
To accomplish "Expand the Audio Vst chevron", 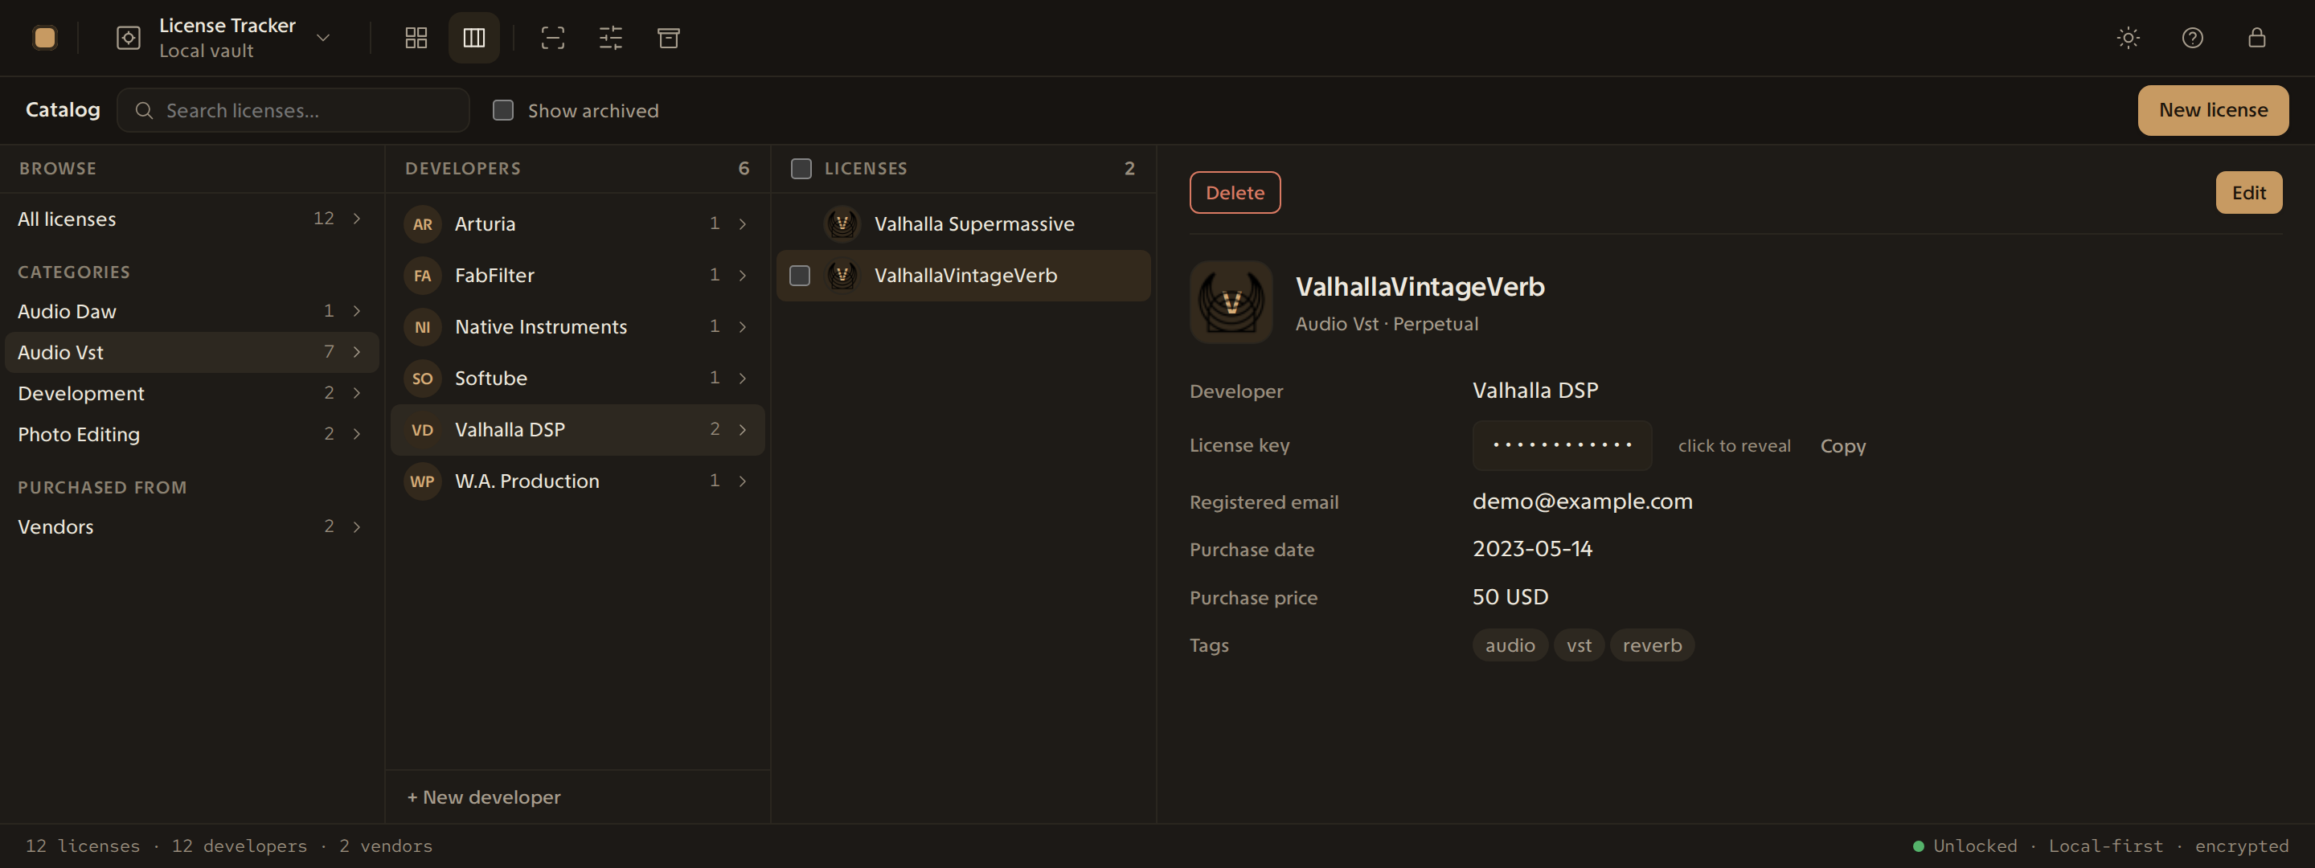I will coord(357,352).
